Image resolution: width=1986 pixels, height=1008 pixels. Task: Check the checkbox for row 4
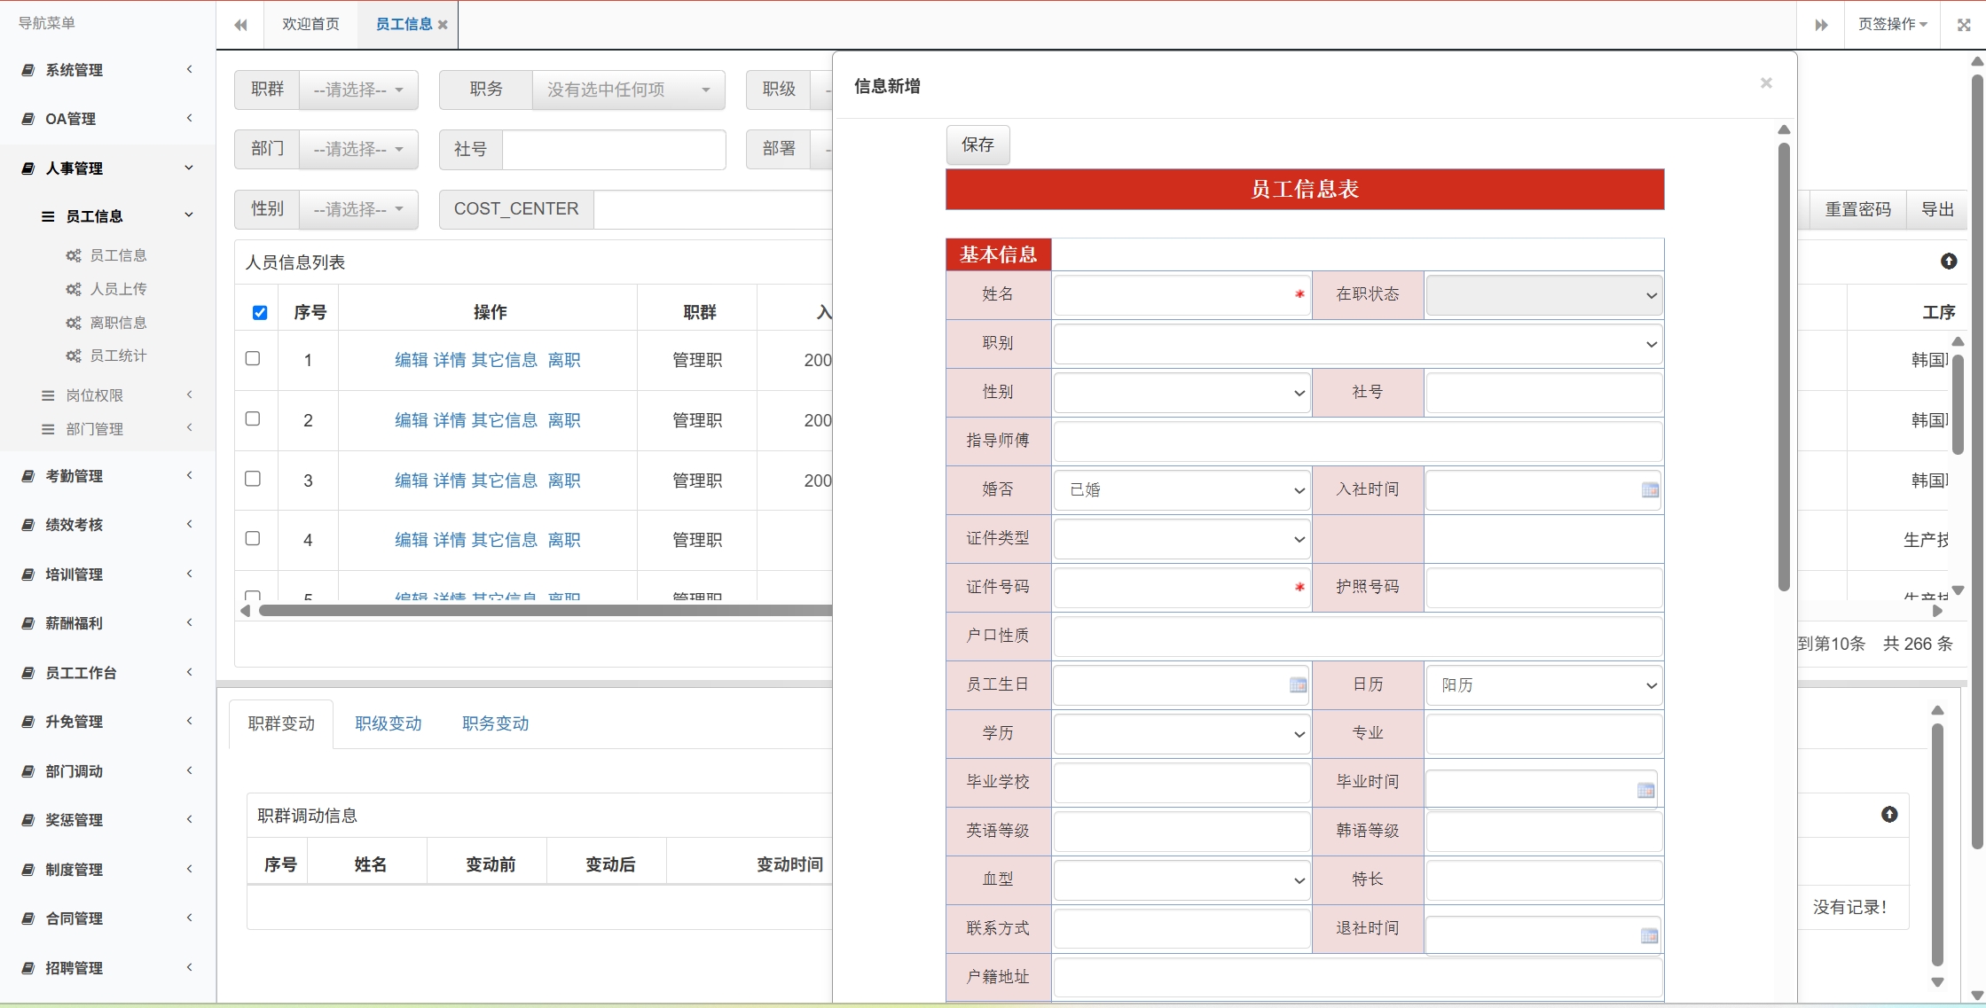[253, 537]
